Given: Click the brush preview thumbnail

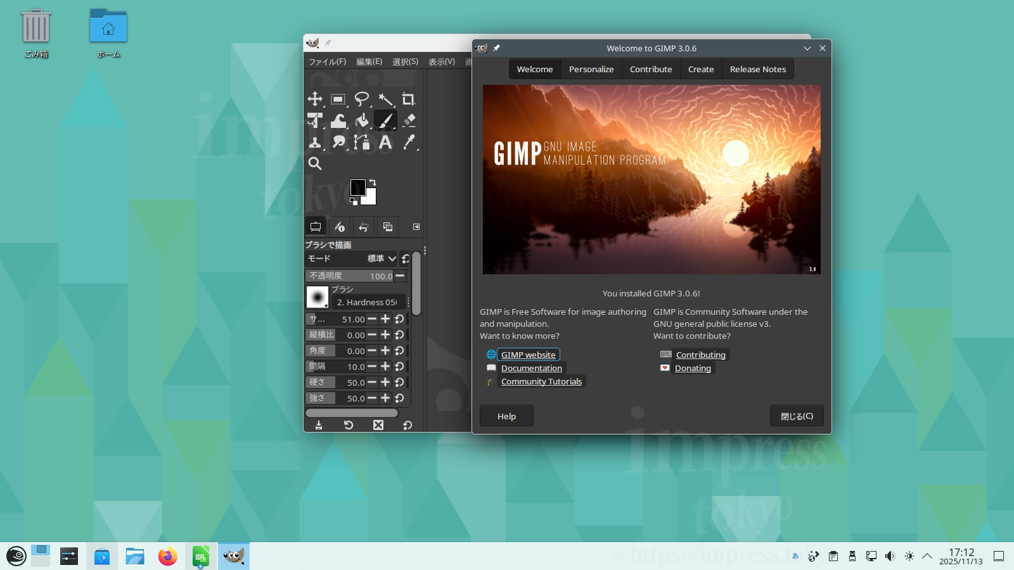Looking at the screenshot, I should tap(318, 297).
